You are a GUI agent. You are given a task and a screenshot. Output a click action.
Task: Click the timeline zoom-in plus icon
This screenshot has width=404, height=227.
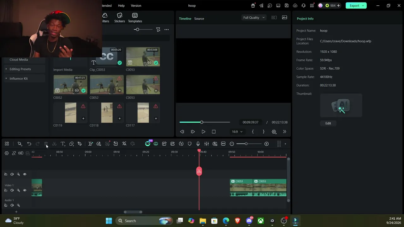pyautogui.click(x=266, y=144)
